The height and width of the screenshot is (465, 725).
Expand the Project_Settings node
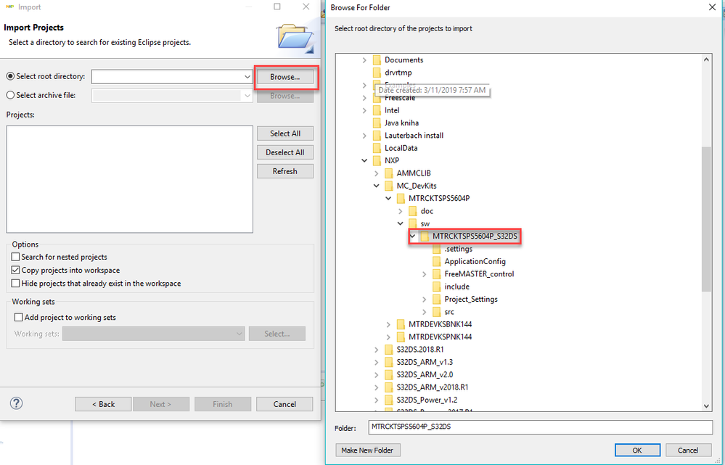425,300
